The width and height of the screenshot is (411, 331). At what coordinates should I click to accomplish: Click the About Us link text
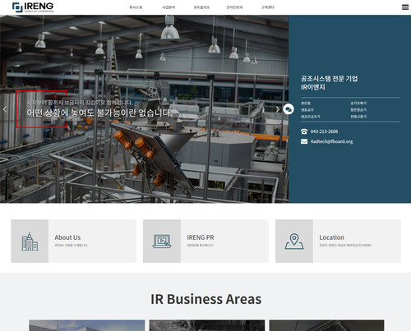pos(67,237)
